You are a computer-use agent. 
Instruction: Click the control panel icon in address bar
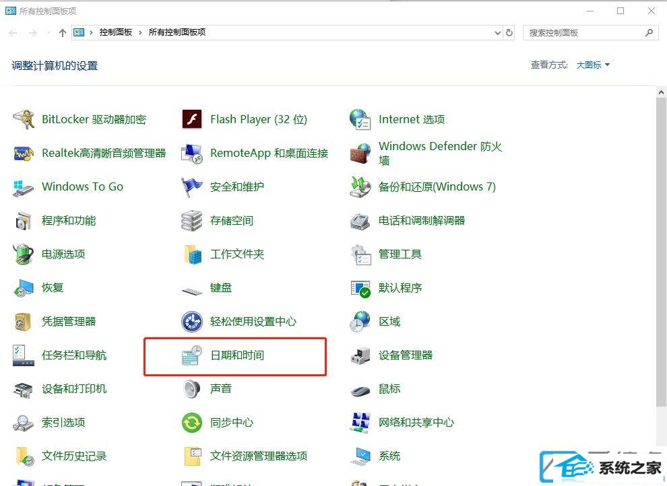point(79,32)
